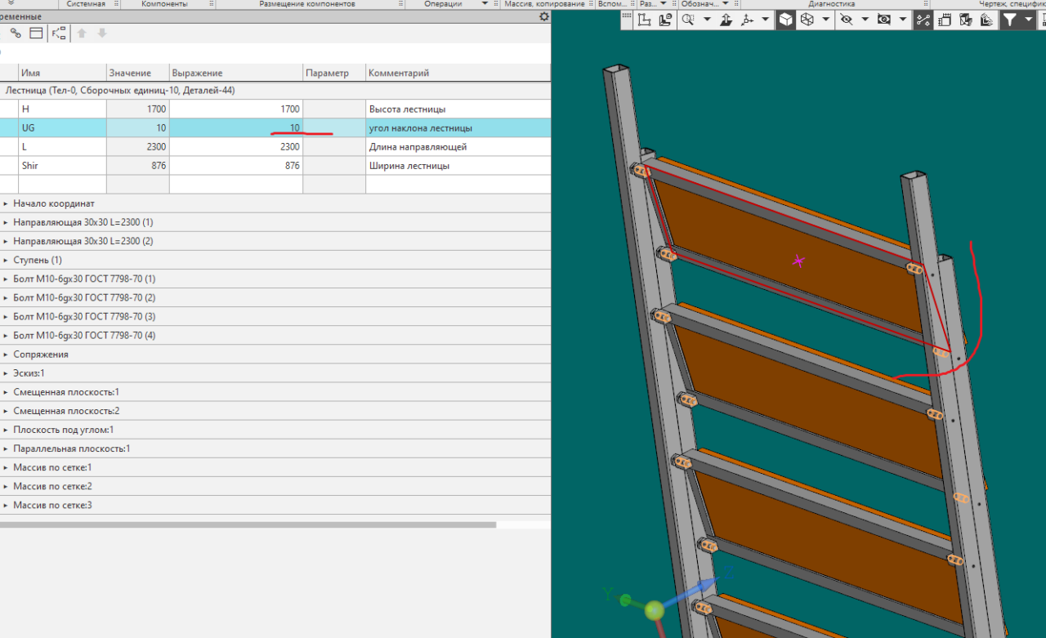
Task: Click the Имя column header
Action: click(62, 74)
